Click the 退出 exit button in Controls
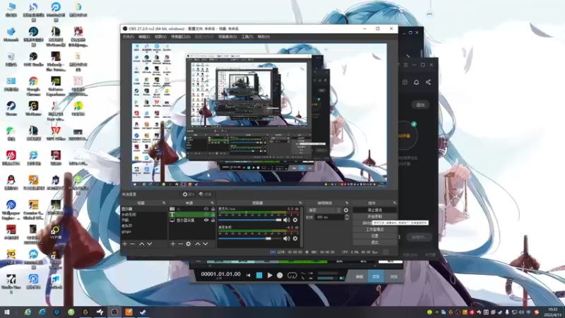 pos(375,242)
